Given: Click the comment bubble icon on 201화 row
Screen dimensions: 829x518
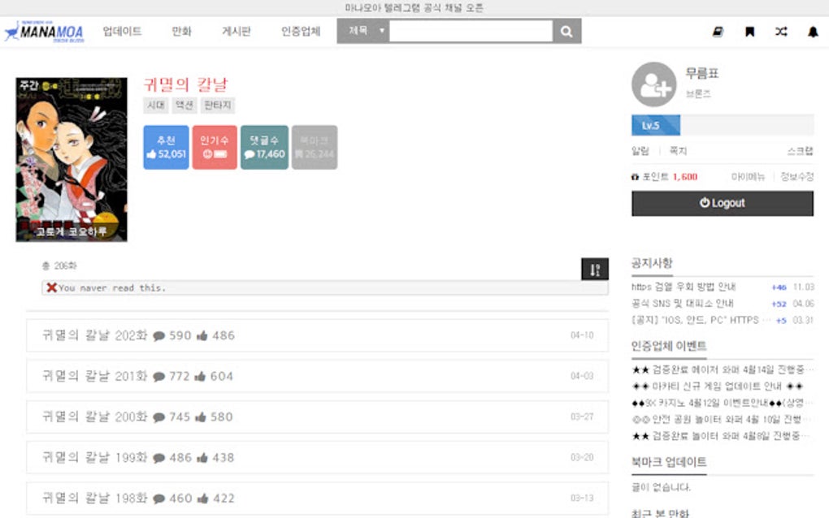Looking at the screenshot, I should click(x=158, y=377).
